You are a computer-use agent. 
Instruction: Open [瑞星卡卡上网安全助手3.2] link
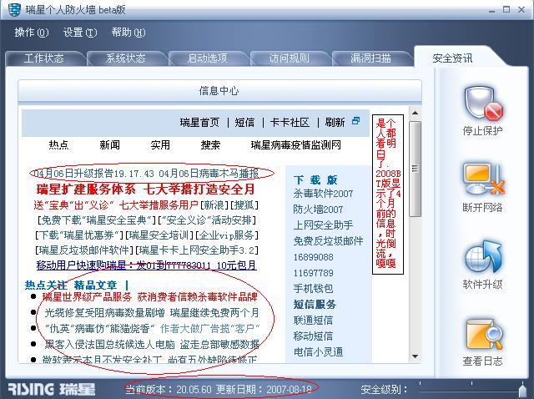197,250
